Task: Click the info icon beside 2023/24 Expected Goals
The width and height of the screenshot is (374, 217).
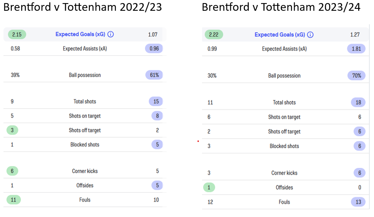Action: coord(310,35)
